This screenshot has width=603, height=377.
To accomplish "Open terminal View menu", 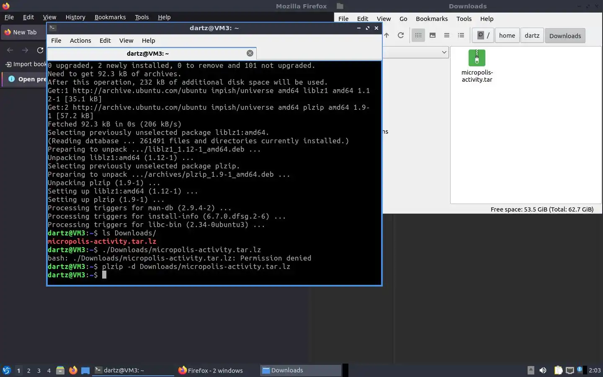I will (126, 41).
